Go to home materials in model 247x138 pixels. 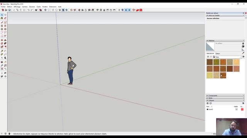214,57
